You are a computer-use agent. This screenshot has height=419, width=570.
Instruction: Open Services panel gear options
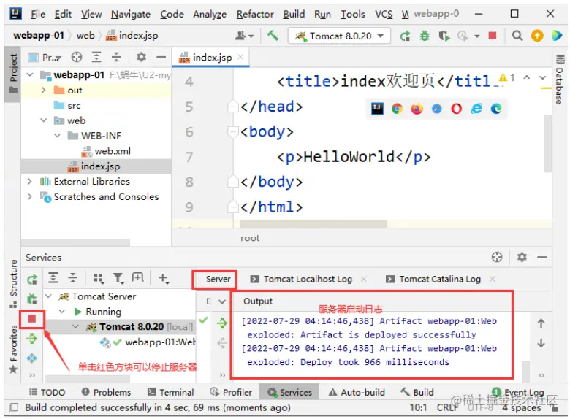522,257
